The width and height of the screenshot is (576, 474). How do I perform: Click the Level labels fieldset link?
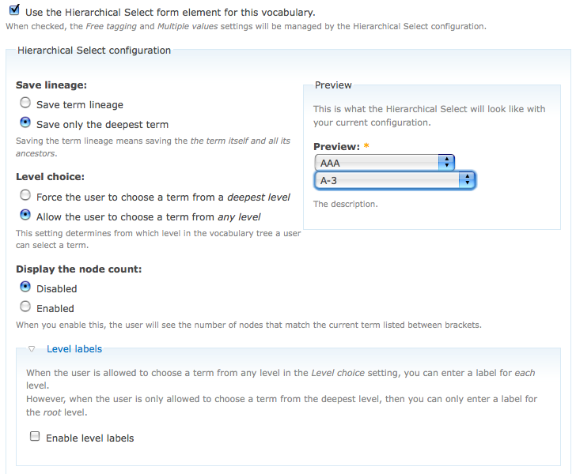coord(74,349)
